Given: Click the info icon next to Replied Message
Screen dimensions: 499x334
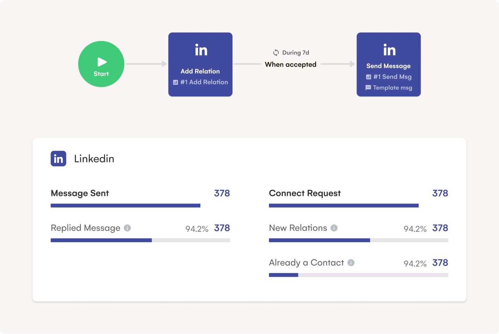Looking at the screenshot, I should point(127,228).
